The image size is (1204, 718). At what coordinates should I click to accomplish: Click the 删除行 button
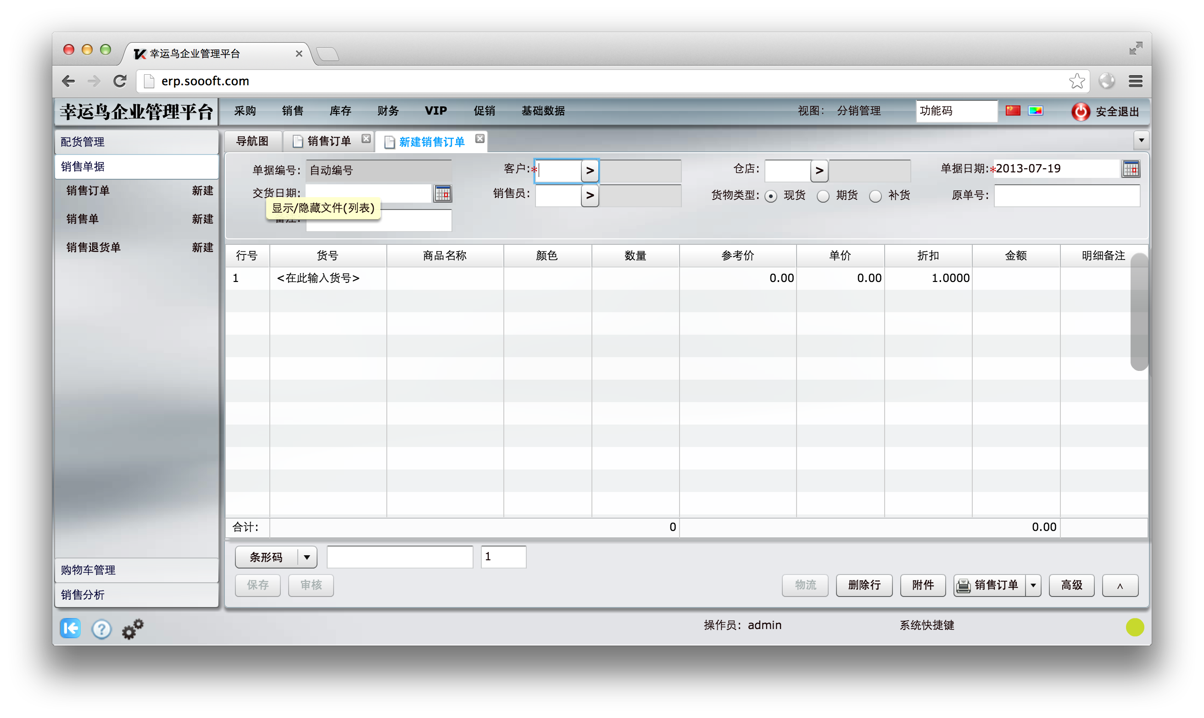click(x=864, y=585)
